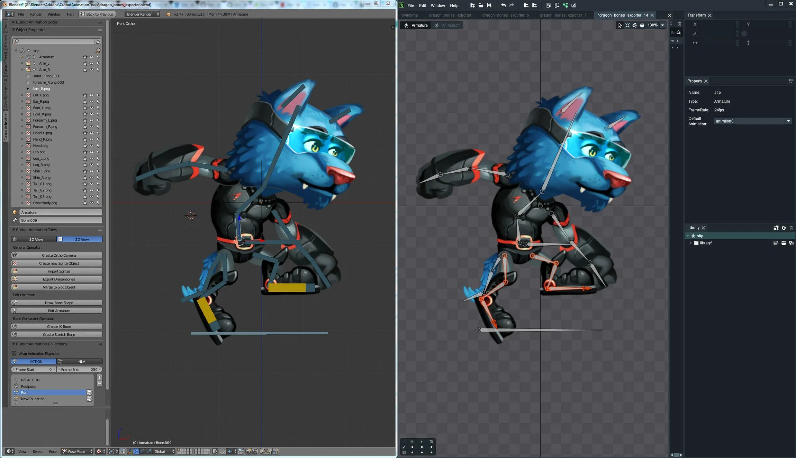Open the Default Animation dropdown
The width and height of the screenshot is (796, 458).
coord(788,121)
